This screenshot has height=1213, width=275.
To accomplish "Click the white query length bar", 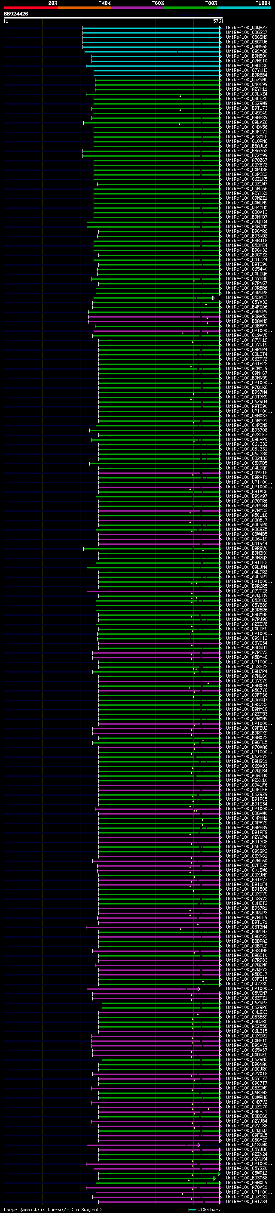I will [x=113, y=18].
